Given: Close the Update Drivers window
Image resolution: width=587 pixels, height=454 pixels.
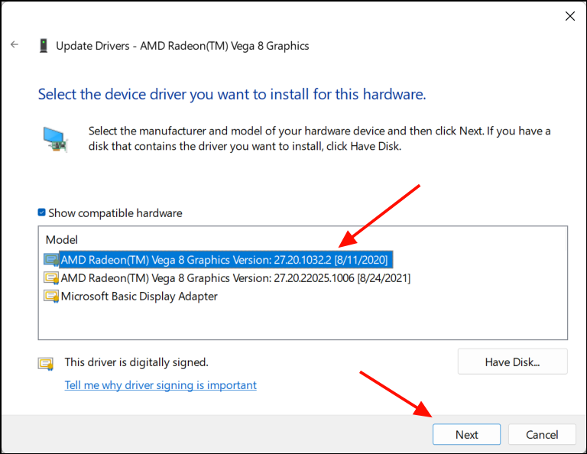Looking at the screenshot, I should 569,16.
